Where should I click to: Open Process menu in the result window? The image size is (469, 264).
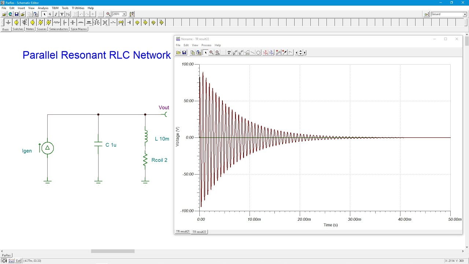click(x=206, y=45)
